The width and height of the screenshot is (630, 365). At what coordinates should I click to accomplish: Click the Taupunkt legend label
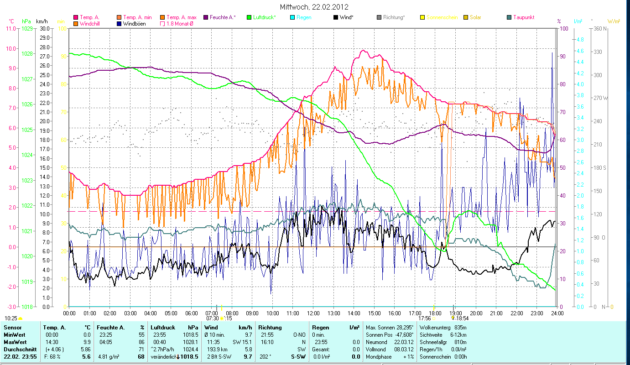pyautogui.click(x=523, y=17)
